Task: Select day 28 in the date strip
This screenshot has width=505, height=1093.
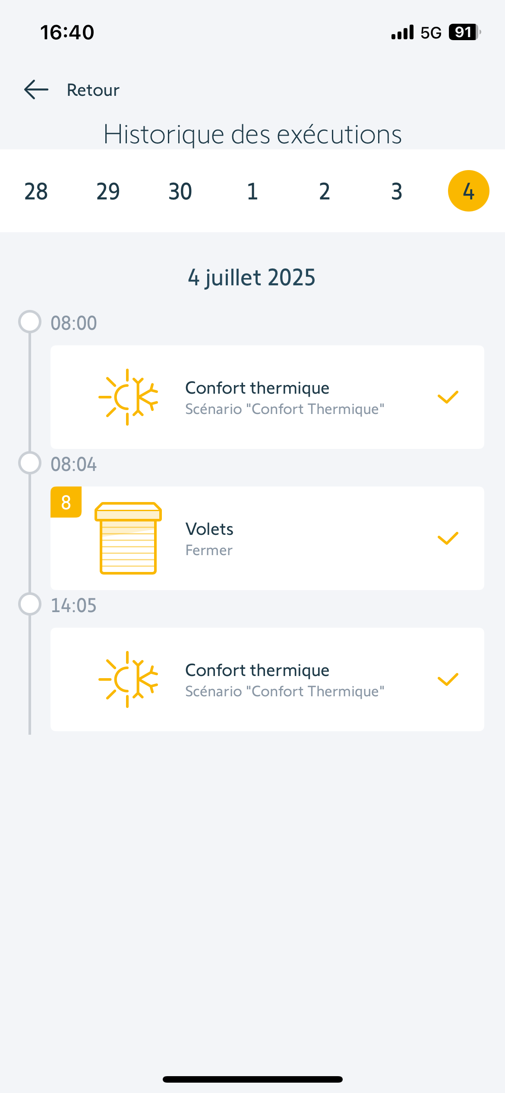Action: point(36,191)
